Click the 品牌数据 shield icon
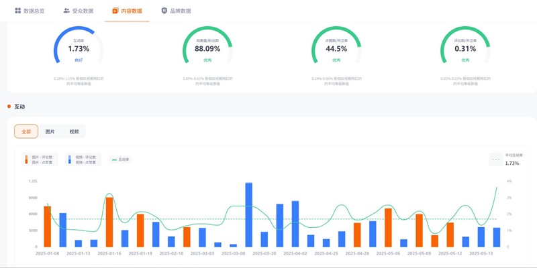Viewport: 537px width, 268px height. coord(164,11)
